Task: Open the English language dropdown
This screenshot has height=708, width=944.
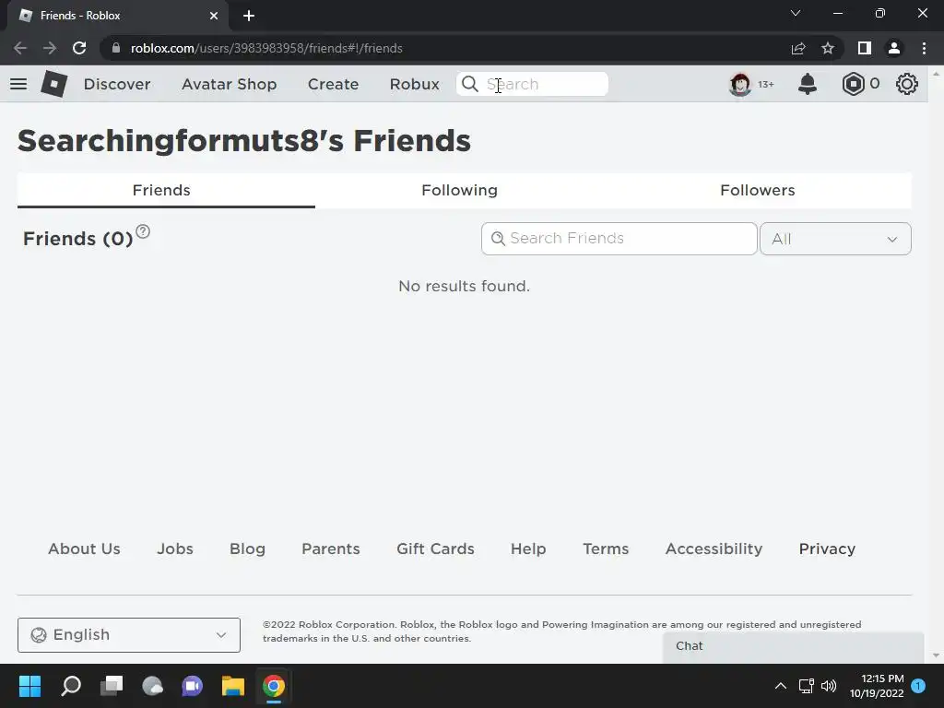Action: tap(129, 635)
